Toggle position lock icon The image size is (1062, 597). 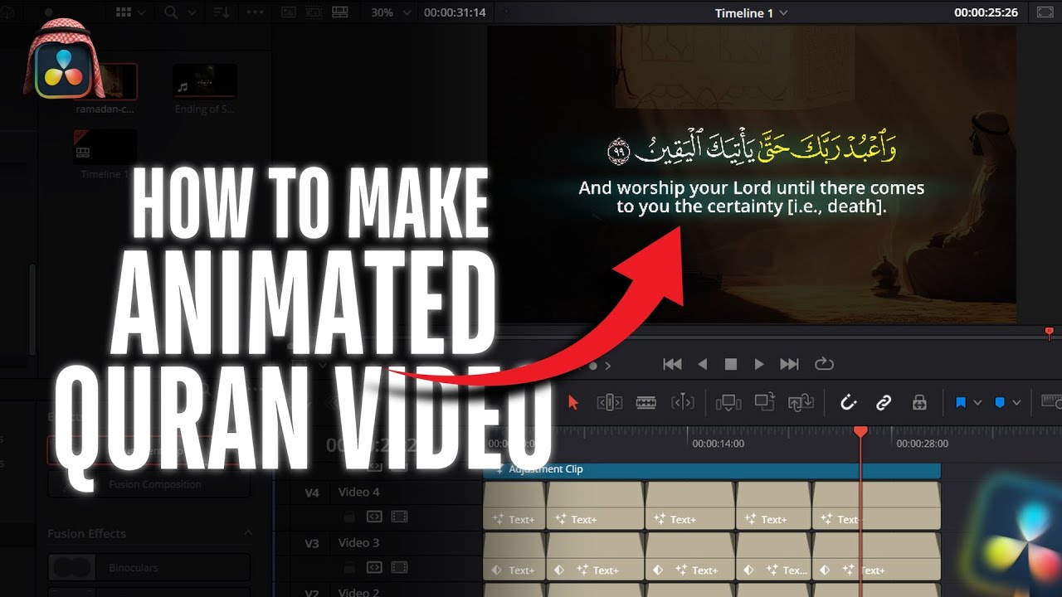click(919, 403)
